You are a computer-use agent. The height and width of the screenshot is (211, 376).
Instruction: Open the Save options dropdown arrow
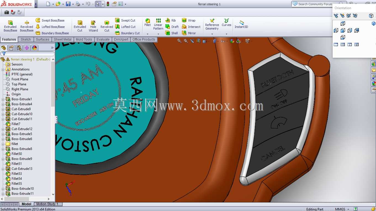click(73, 4)
